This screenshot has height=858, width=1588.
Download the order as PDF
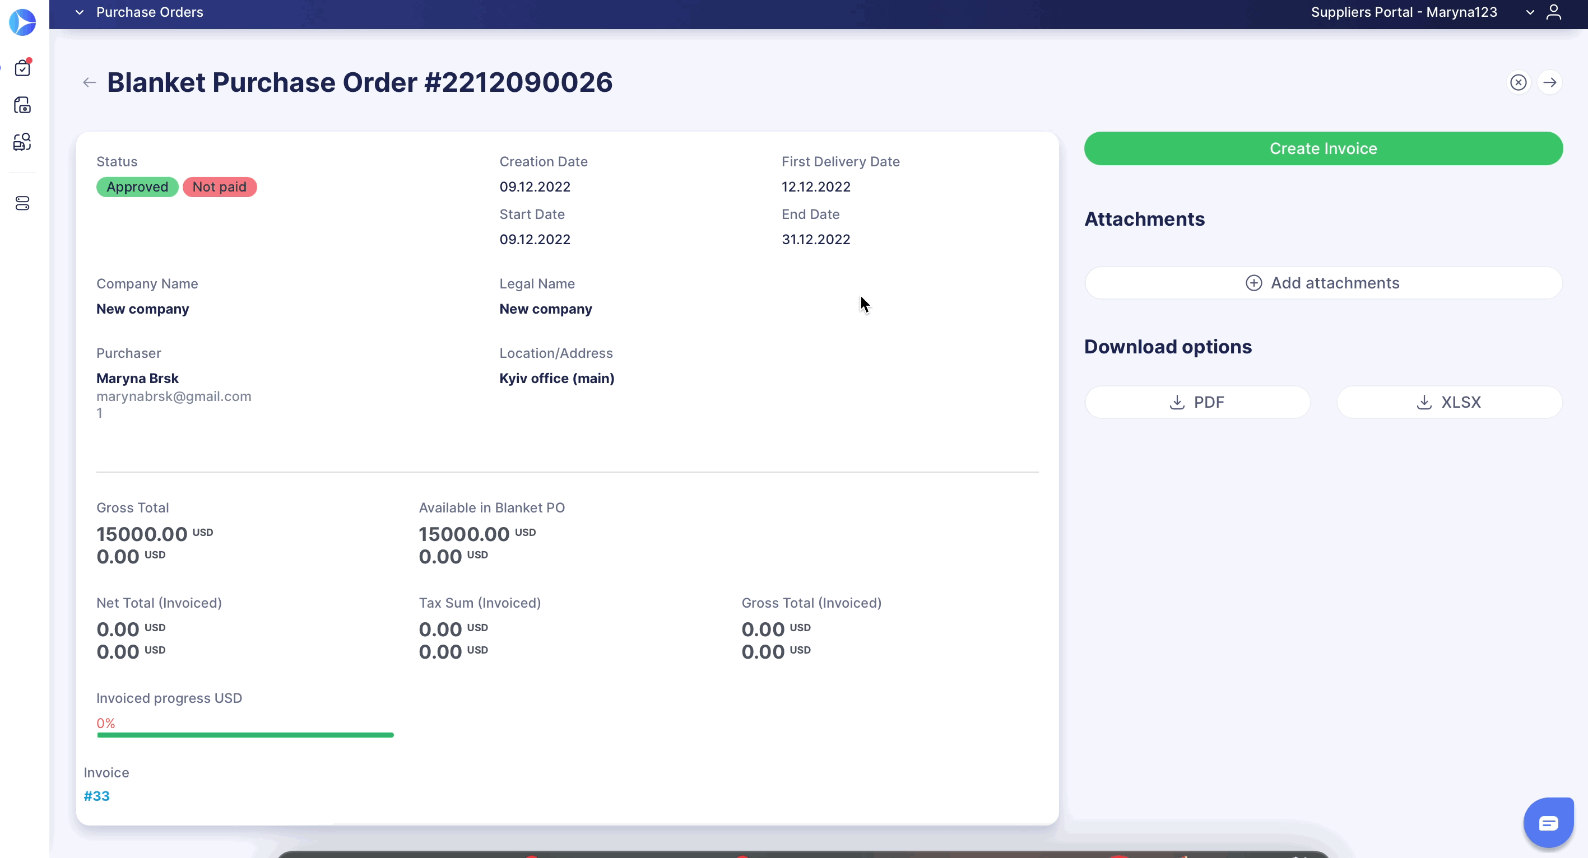click(x=1197, y=402)
